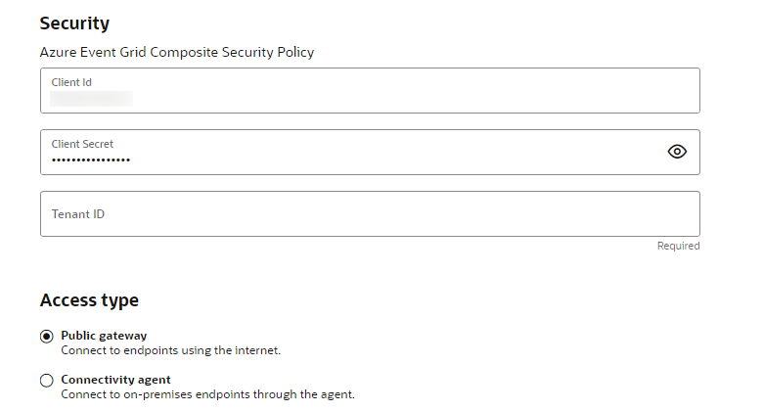The height and width of the screenshot is (411, 763).
Task: Click the small Client Id field label
Action: (x=71, y=82)
